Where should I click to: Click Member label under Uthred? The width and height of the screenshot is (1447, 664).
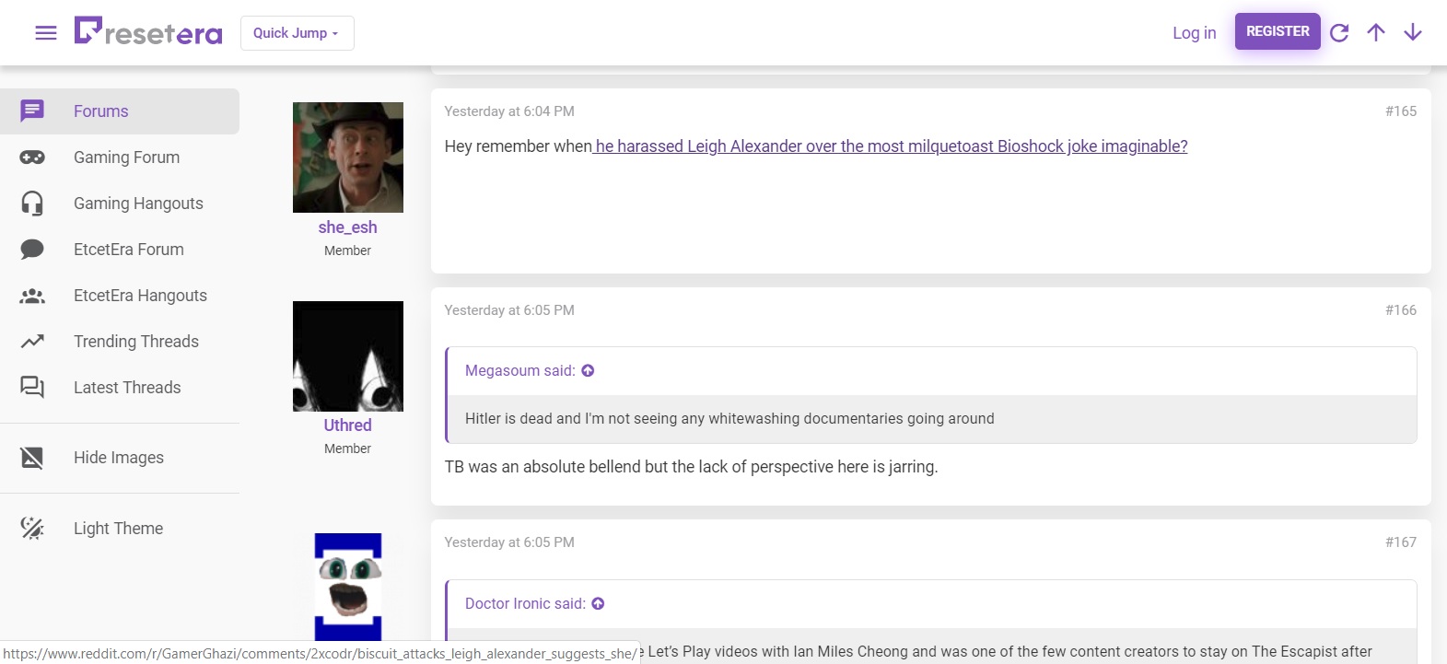click(x=347, y=448)
